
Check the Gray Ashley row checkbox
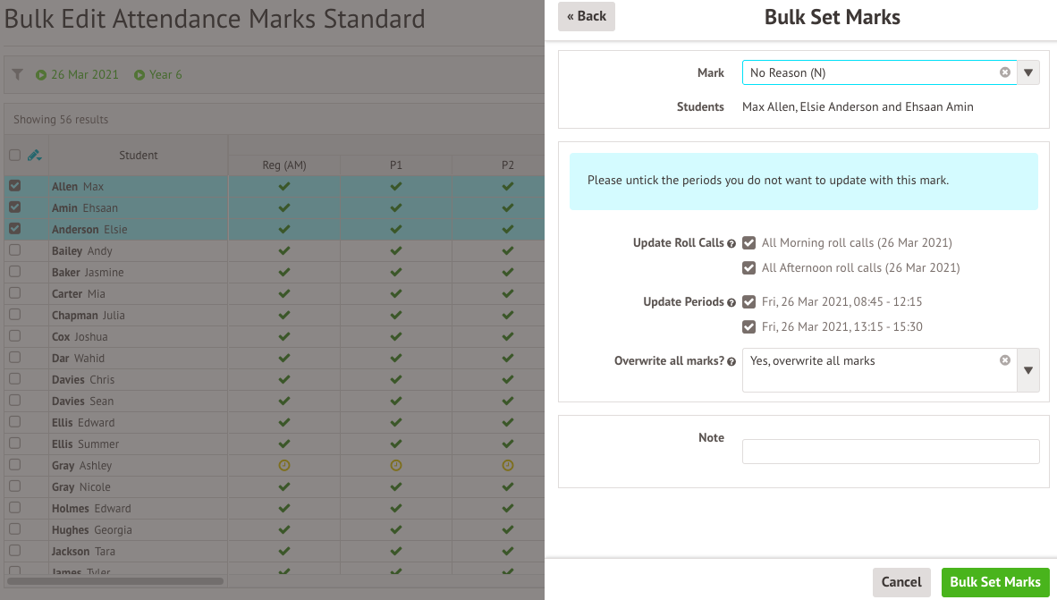[x=15, y=464]
